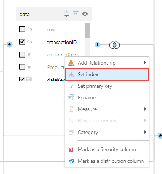Choose Rename in the context menu
162x174 pixels.
click(x=107, y=97)
